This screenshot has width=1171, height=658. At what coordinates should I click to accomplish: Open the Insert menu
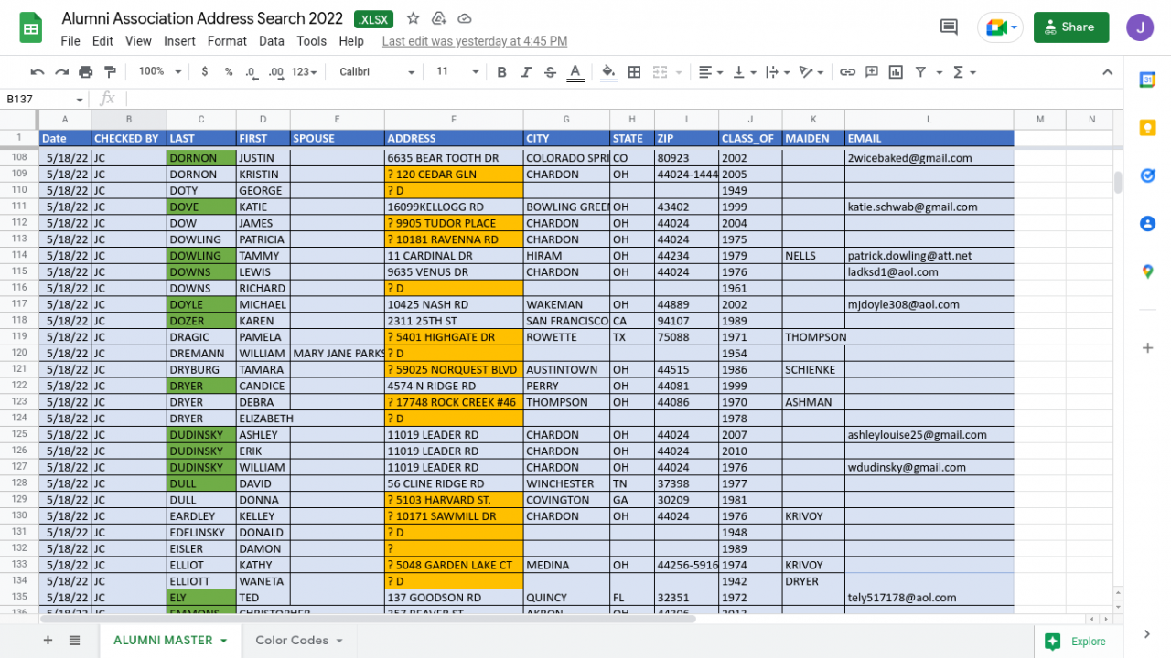(179, 41)
